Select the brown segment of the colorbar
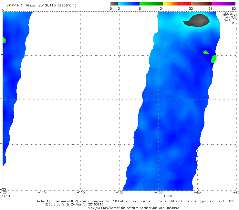Screen dimensions: 239x210 201,4
